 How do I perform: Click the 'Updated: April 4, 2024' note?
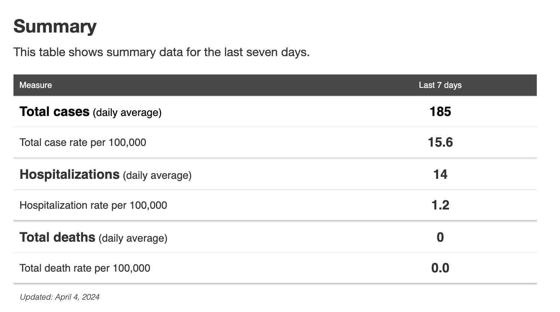coord(59,297)
